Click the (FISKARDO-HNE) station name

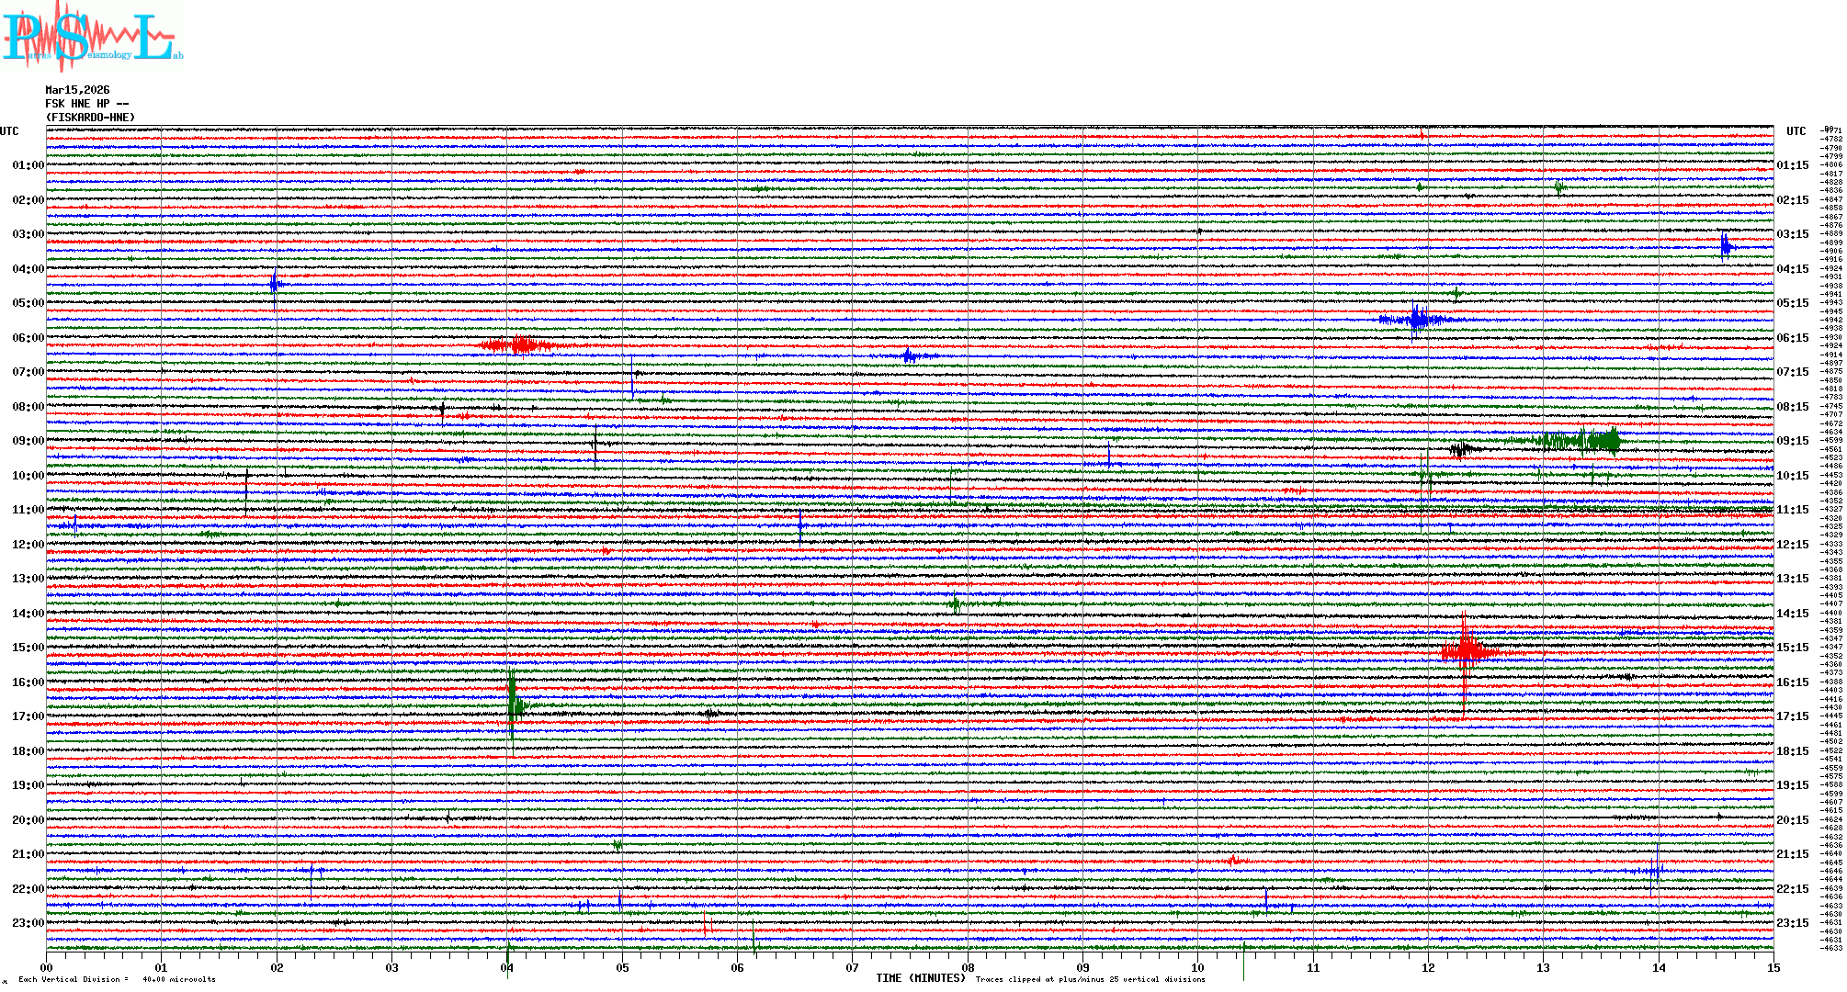[x=90, y=118]
